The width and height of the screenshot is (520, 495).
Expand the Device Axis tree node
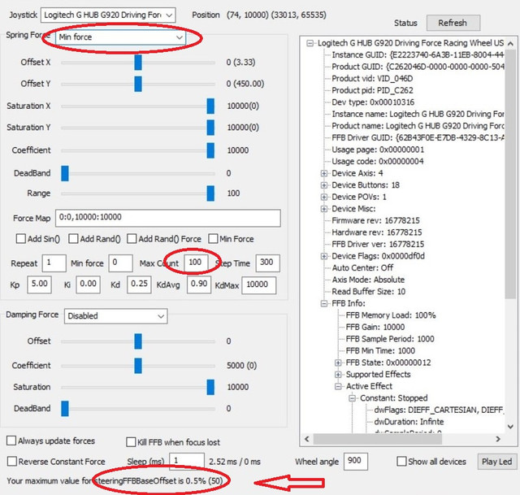pyautogui.click(x=324, y=173)
